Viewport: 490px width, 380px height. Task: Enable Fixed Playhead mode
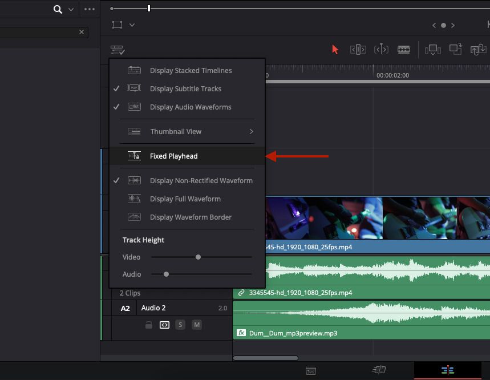173,156
